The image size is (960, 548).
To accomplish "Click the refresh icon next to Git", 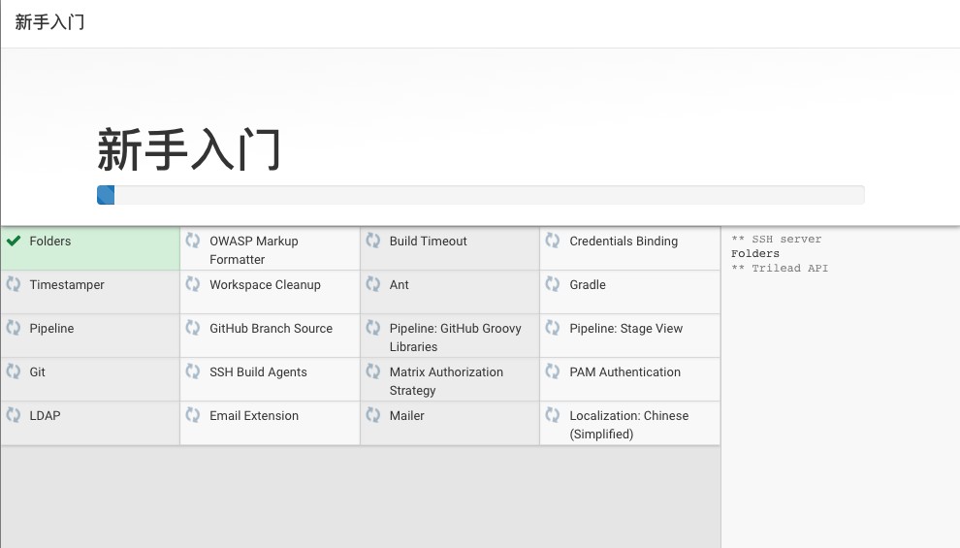I will (14, 371).
